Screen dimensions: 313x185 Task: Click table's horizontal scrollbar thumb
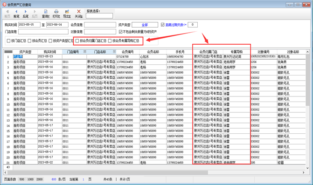pos(108,172)
